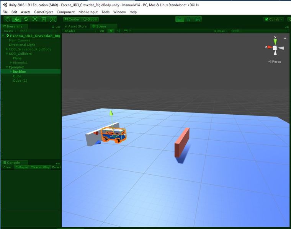Open the Component menu
The height and width of the screenshot is (229, 291).
click(x=65, y=12)
